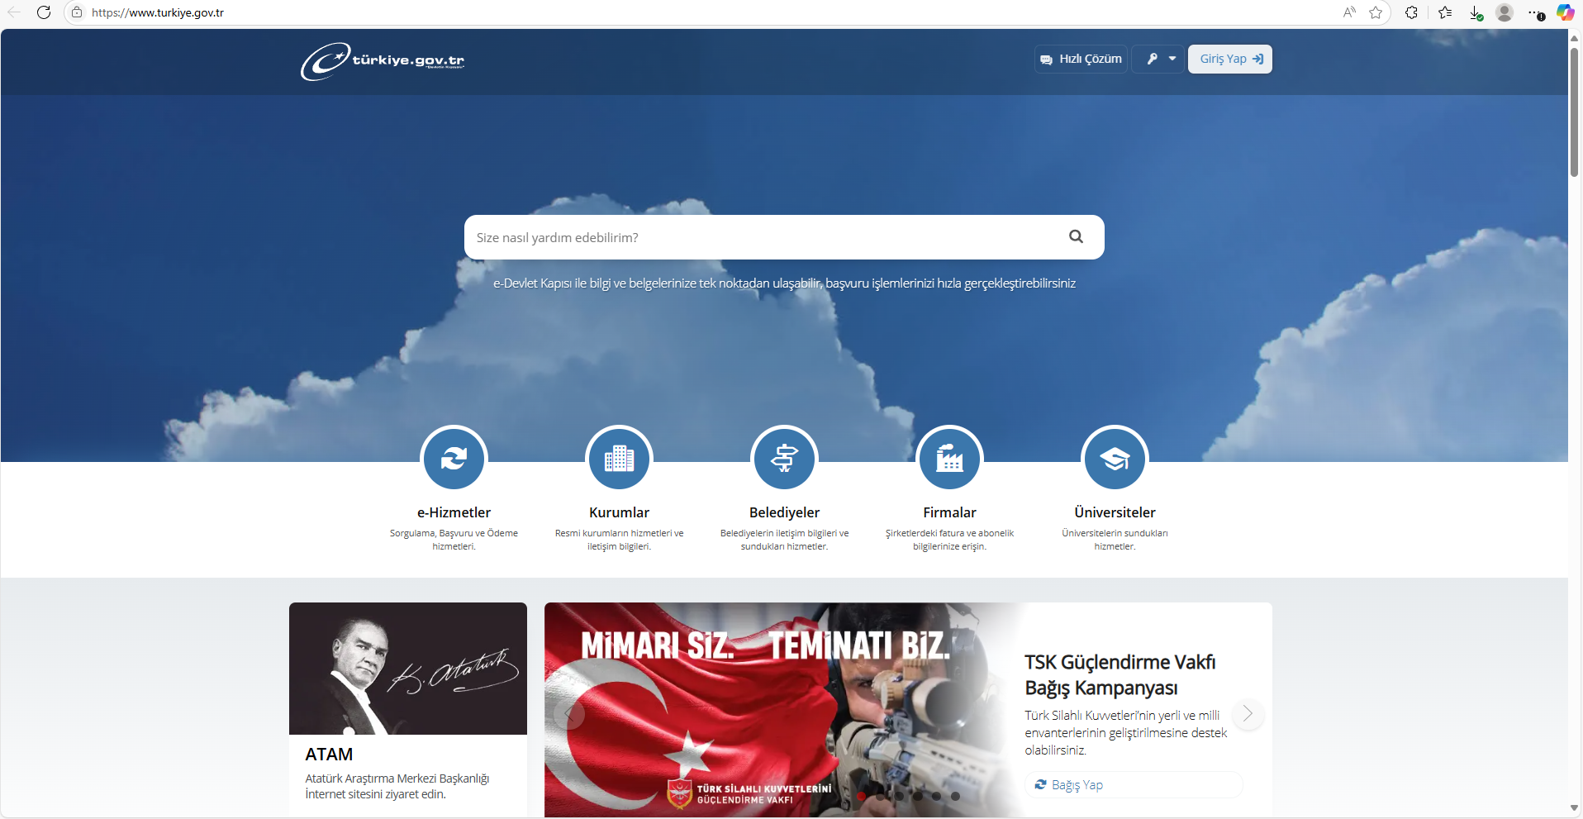Screen dimensions: 1583x819
Task: Open the ATAM Atatürk Araştırma Merkezi banner
Action: (x=407, y=709)
